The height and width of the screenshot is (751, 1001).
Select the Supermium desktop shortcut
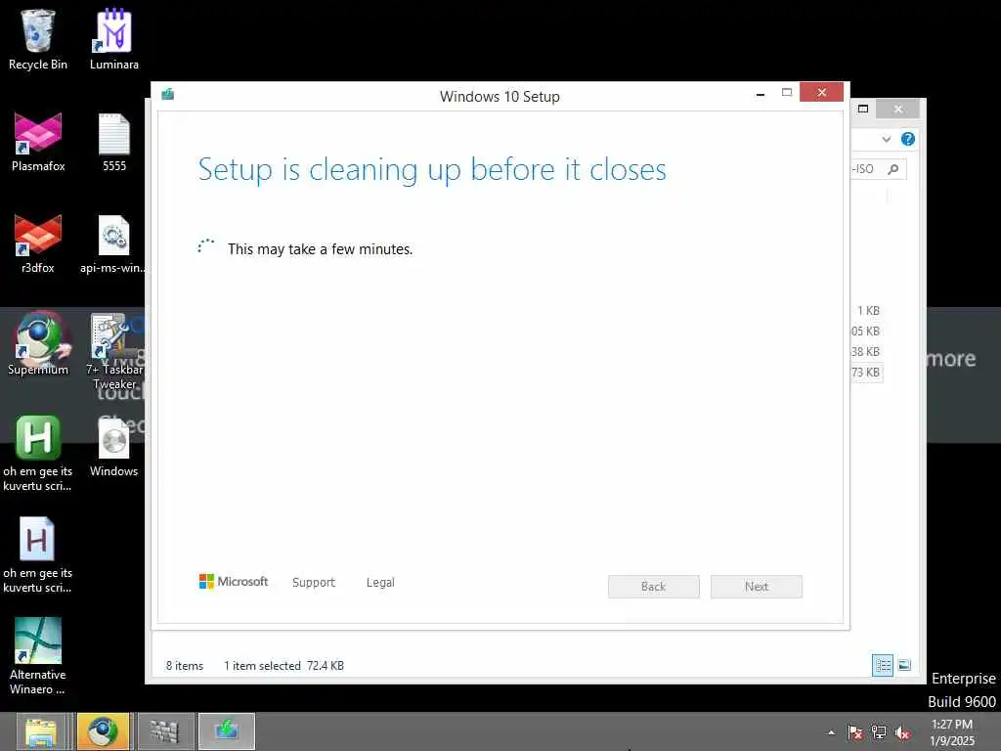pyautogui.click(x=38, y=343)
